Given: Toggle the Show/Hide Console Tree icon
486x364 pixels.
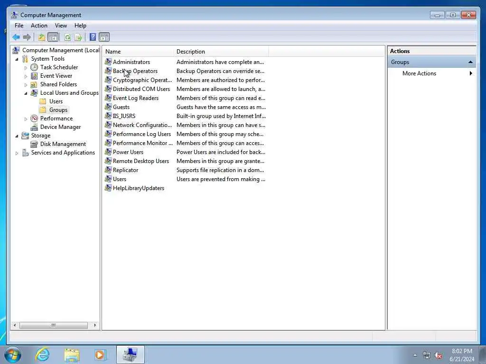Looking at the screenshot, I should tap(53, 37).
